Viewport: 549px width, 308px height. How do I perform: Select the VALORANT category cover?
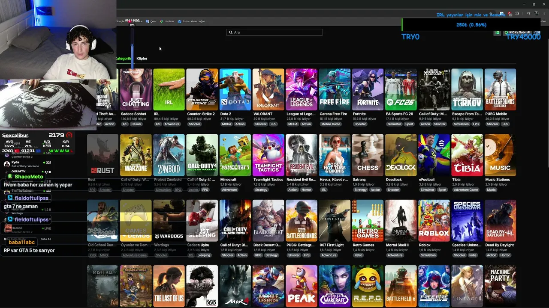pyautogui.click(x=268, y=89)
